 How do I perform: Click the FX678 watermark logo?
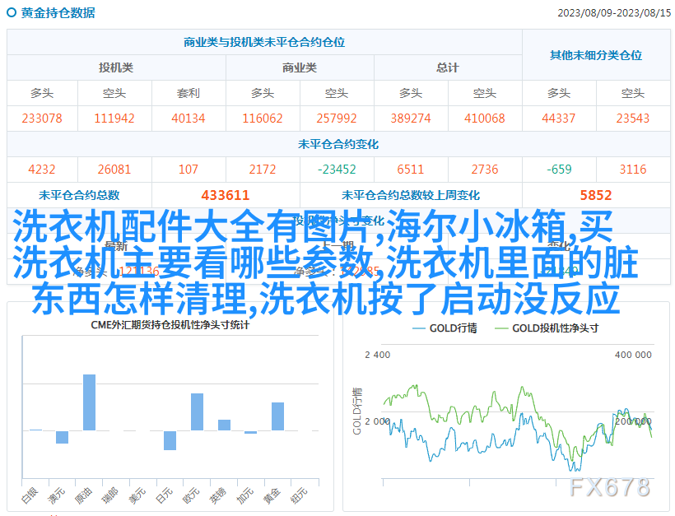click(x=610, y=487)
